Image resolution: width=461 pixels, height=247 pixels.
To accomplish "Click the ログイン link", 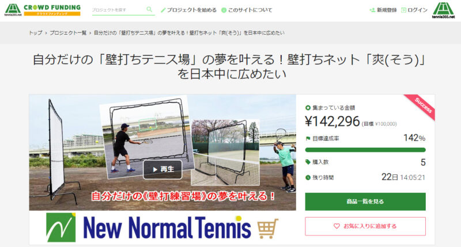I will point(417,10).
